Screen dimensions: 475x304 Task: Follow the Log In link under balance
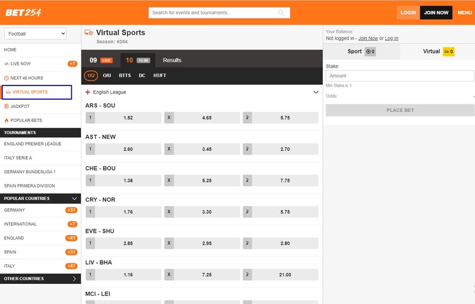pos(391,39)
